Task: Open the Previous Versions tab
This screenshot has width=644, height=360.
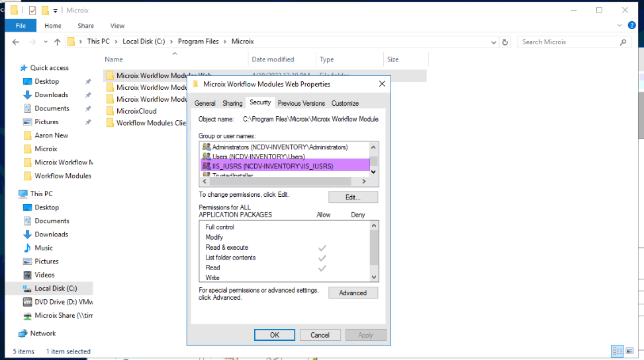Action: point(301,103)
